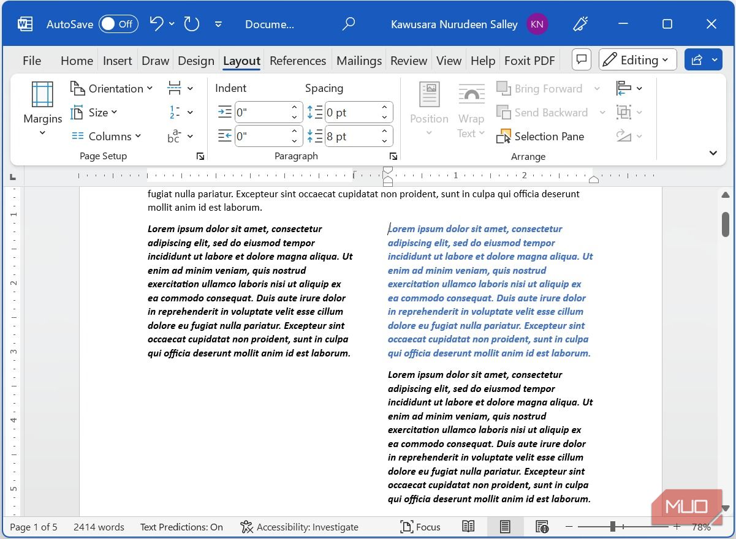Screen dimensions: 736x539
Task: Expand the Orientation dropdown
Action: 112,89
